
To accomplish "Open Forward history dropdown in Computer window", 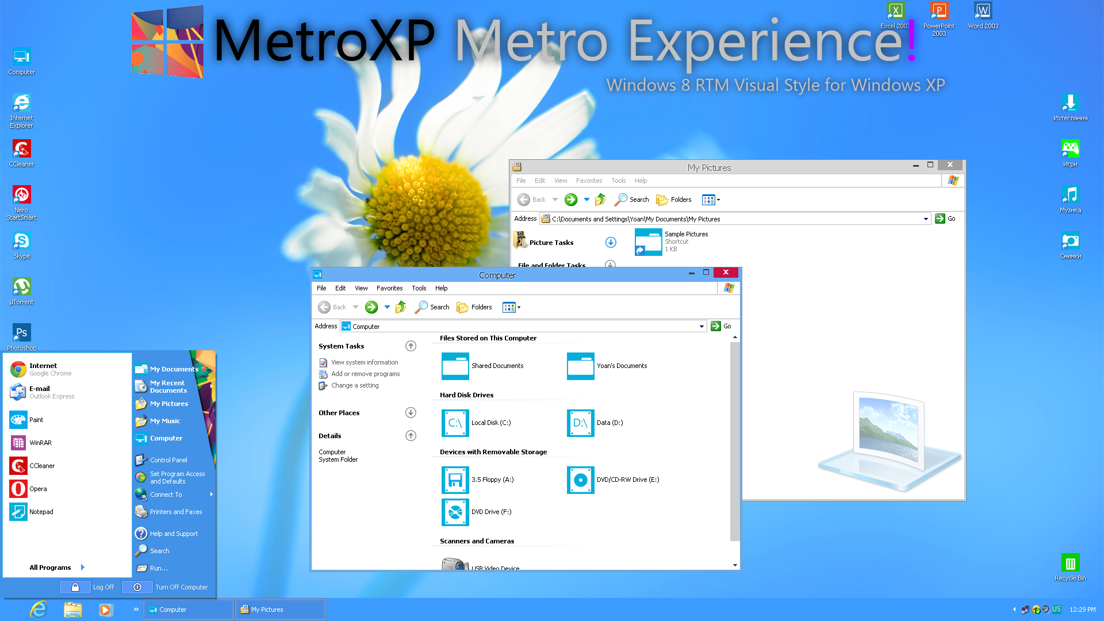I will pos(387,307).
